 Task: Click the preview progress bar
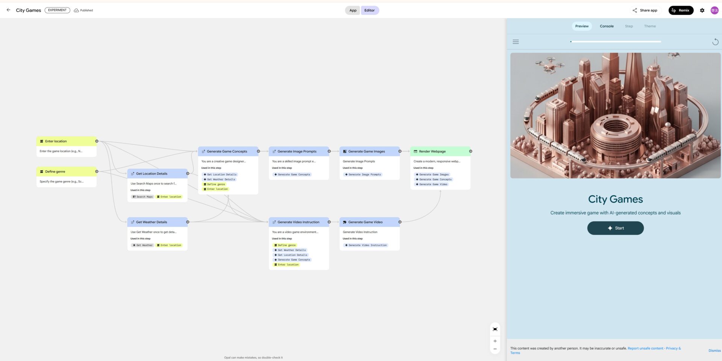[616, 42]
